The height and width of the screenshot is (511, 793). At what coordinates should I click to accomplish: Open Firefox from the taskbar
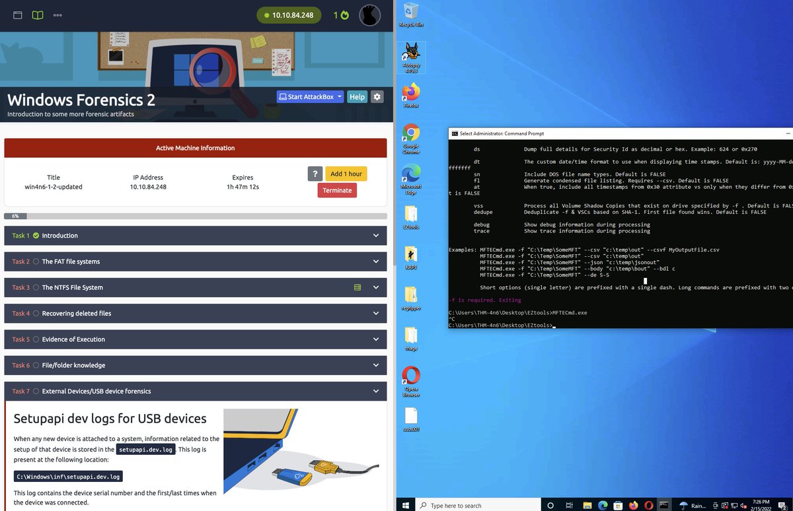coord(633,505)
